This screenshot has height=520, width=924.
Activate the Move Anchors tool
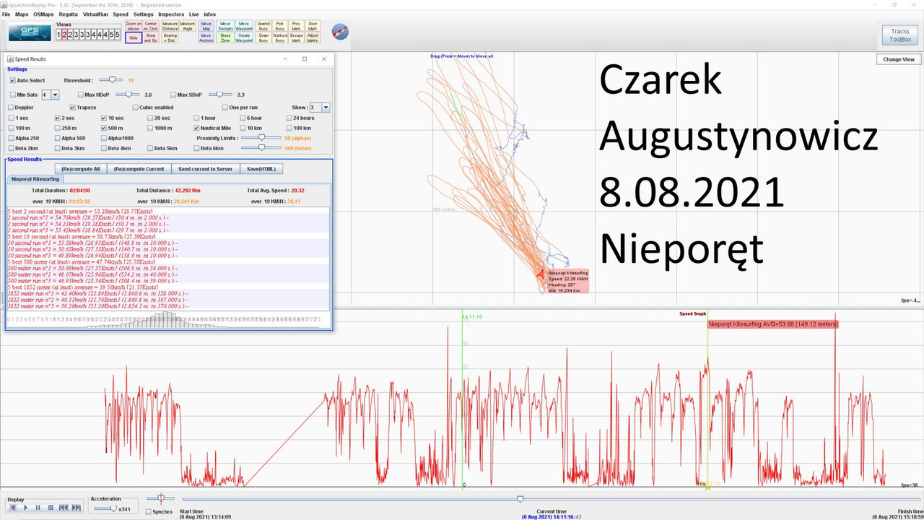(206, 38)
